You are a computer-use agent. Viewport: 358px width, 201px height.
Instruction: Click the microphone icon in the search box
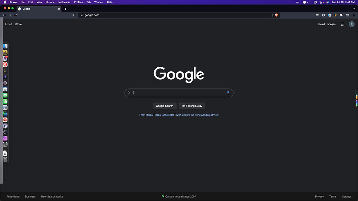pos(228,92)
